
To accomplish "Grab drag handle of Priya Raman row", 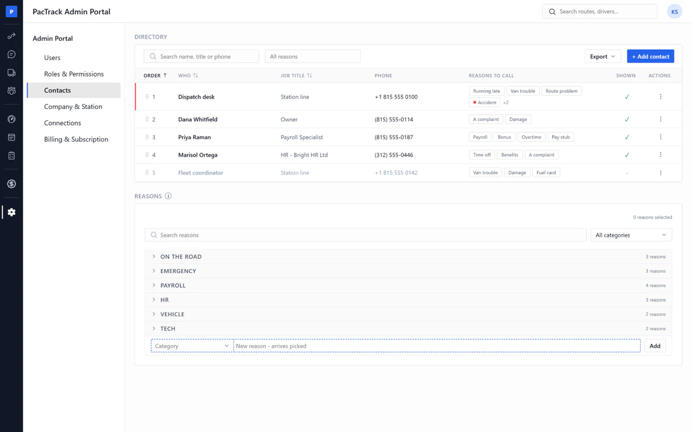I will point(147,137).
